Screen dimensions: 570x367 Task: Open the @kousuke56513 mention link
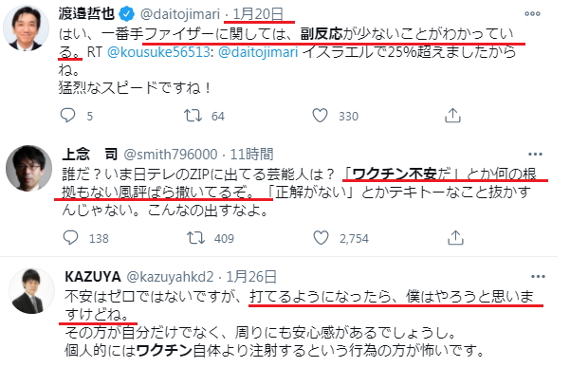click(158, 52)
